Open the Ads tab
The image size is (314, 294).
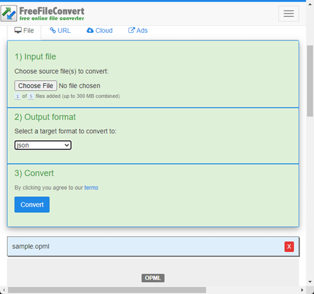[137, 31]
